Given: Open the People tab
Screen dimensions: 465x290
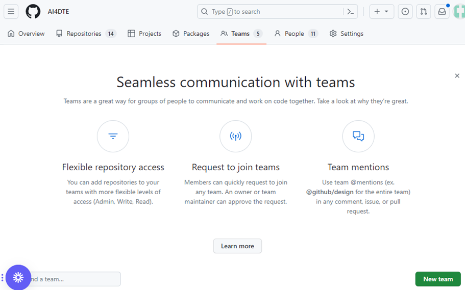Looking at the screenshot, I should [x=296, y=34].
